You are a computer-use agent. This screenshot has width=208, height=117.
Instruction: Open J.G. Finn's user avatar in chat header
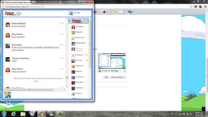71,13
